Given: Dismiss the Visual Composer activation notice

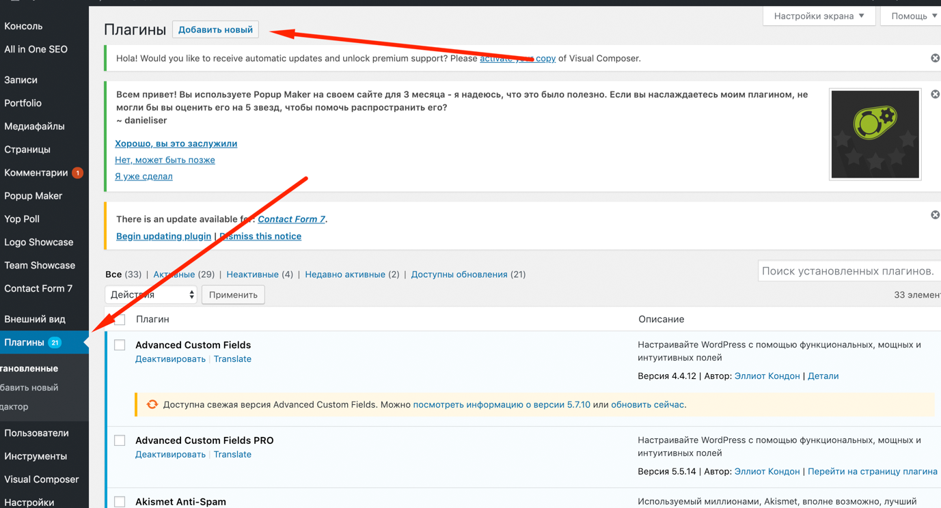Looking at the screenshot, I should tap(935, 58).
